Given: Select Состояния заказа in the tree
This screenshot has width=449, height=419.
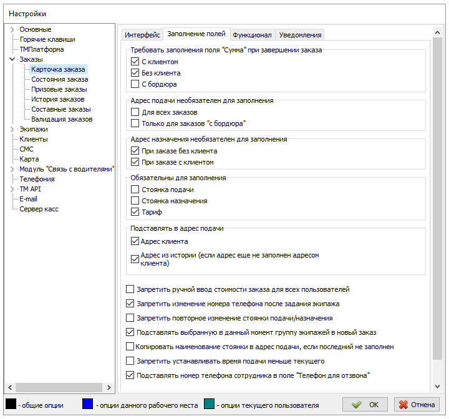Looking at the screenshot, I should pos(59,79).
